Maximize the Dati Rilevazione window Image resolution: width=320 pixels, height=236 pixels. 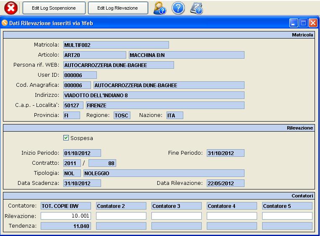coord(303,23)
